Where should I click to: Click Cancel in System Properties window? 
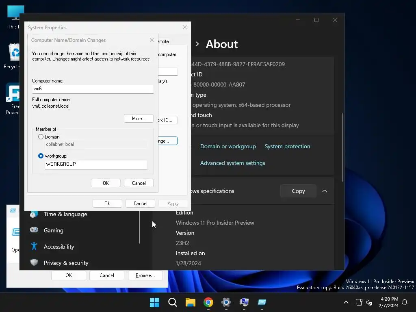(140, 204)
